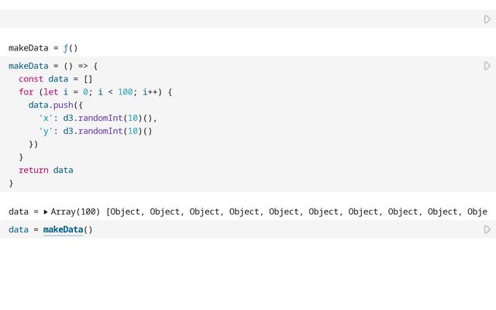Click the data output name label
This screenshot has width=496, height=310.
19,212
